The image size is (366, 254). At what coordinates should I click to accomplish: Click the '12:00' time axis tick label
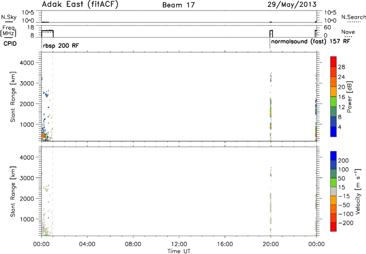[x=179, y=244]
